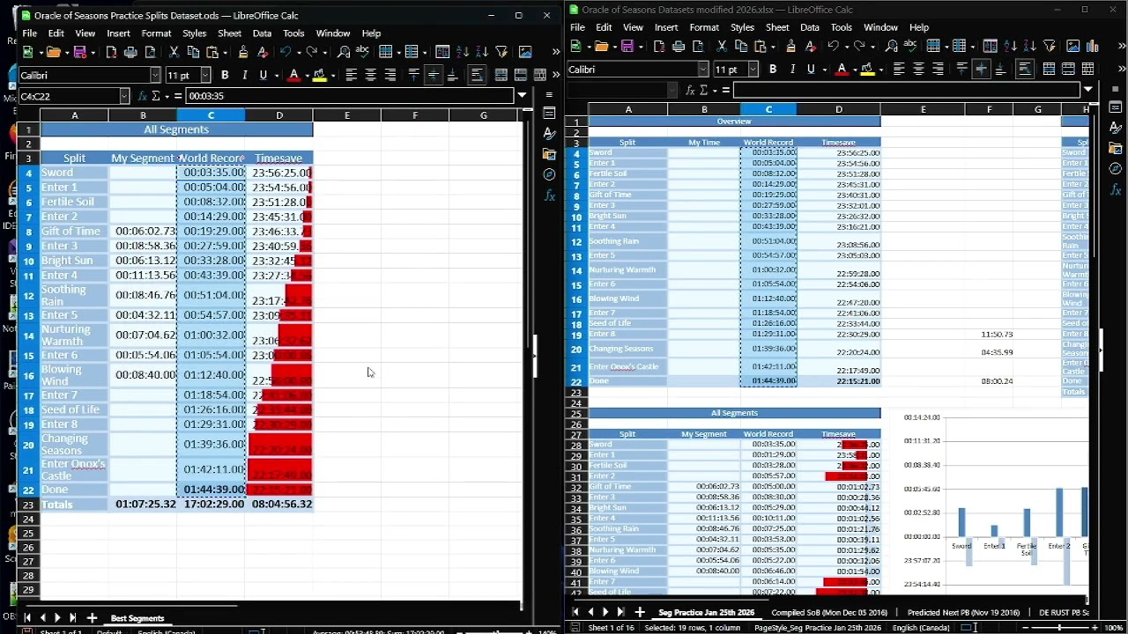Open Tools menu in right window

pos(842,27)
